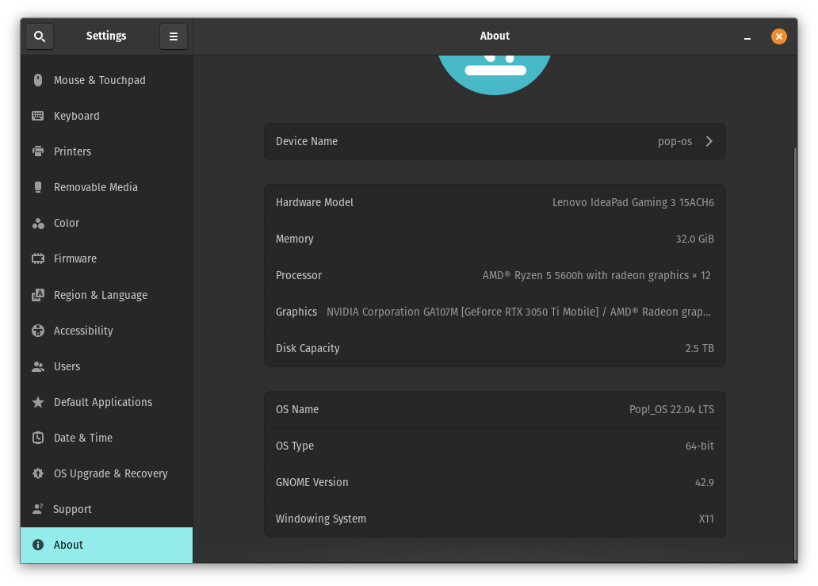Click the Graphics row label

(x=296, y=312)
